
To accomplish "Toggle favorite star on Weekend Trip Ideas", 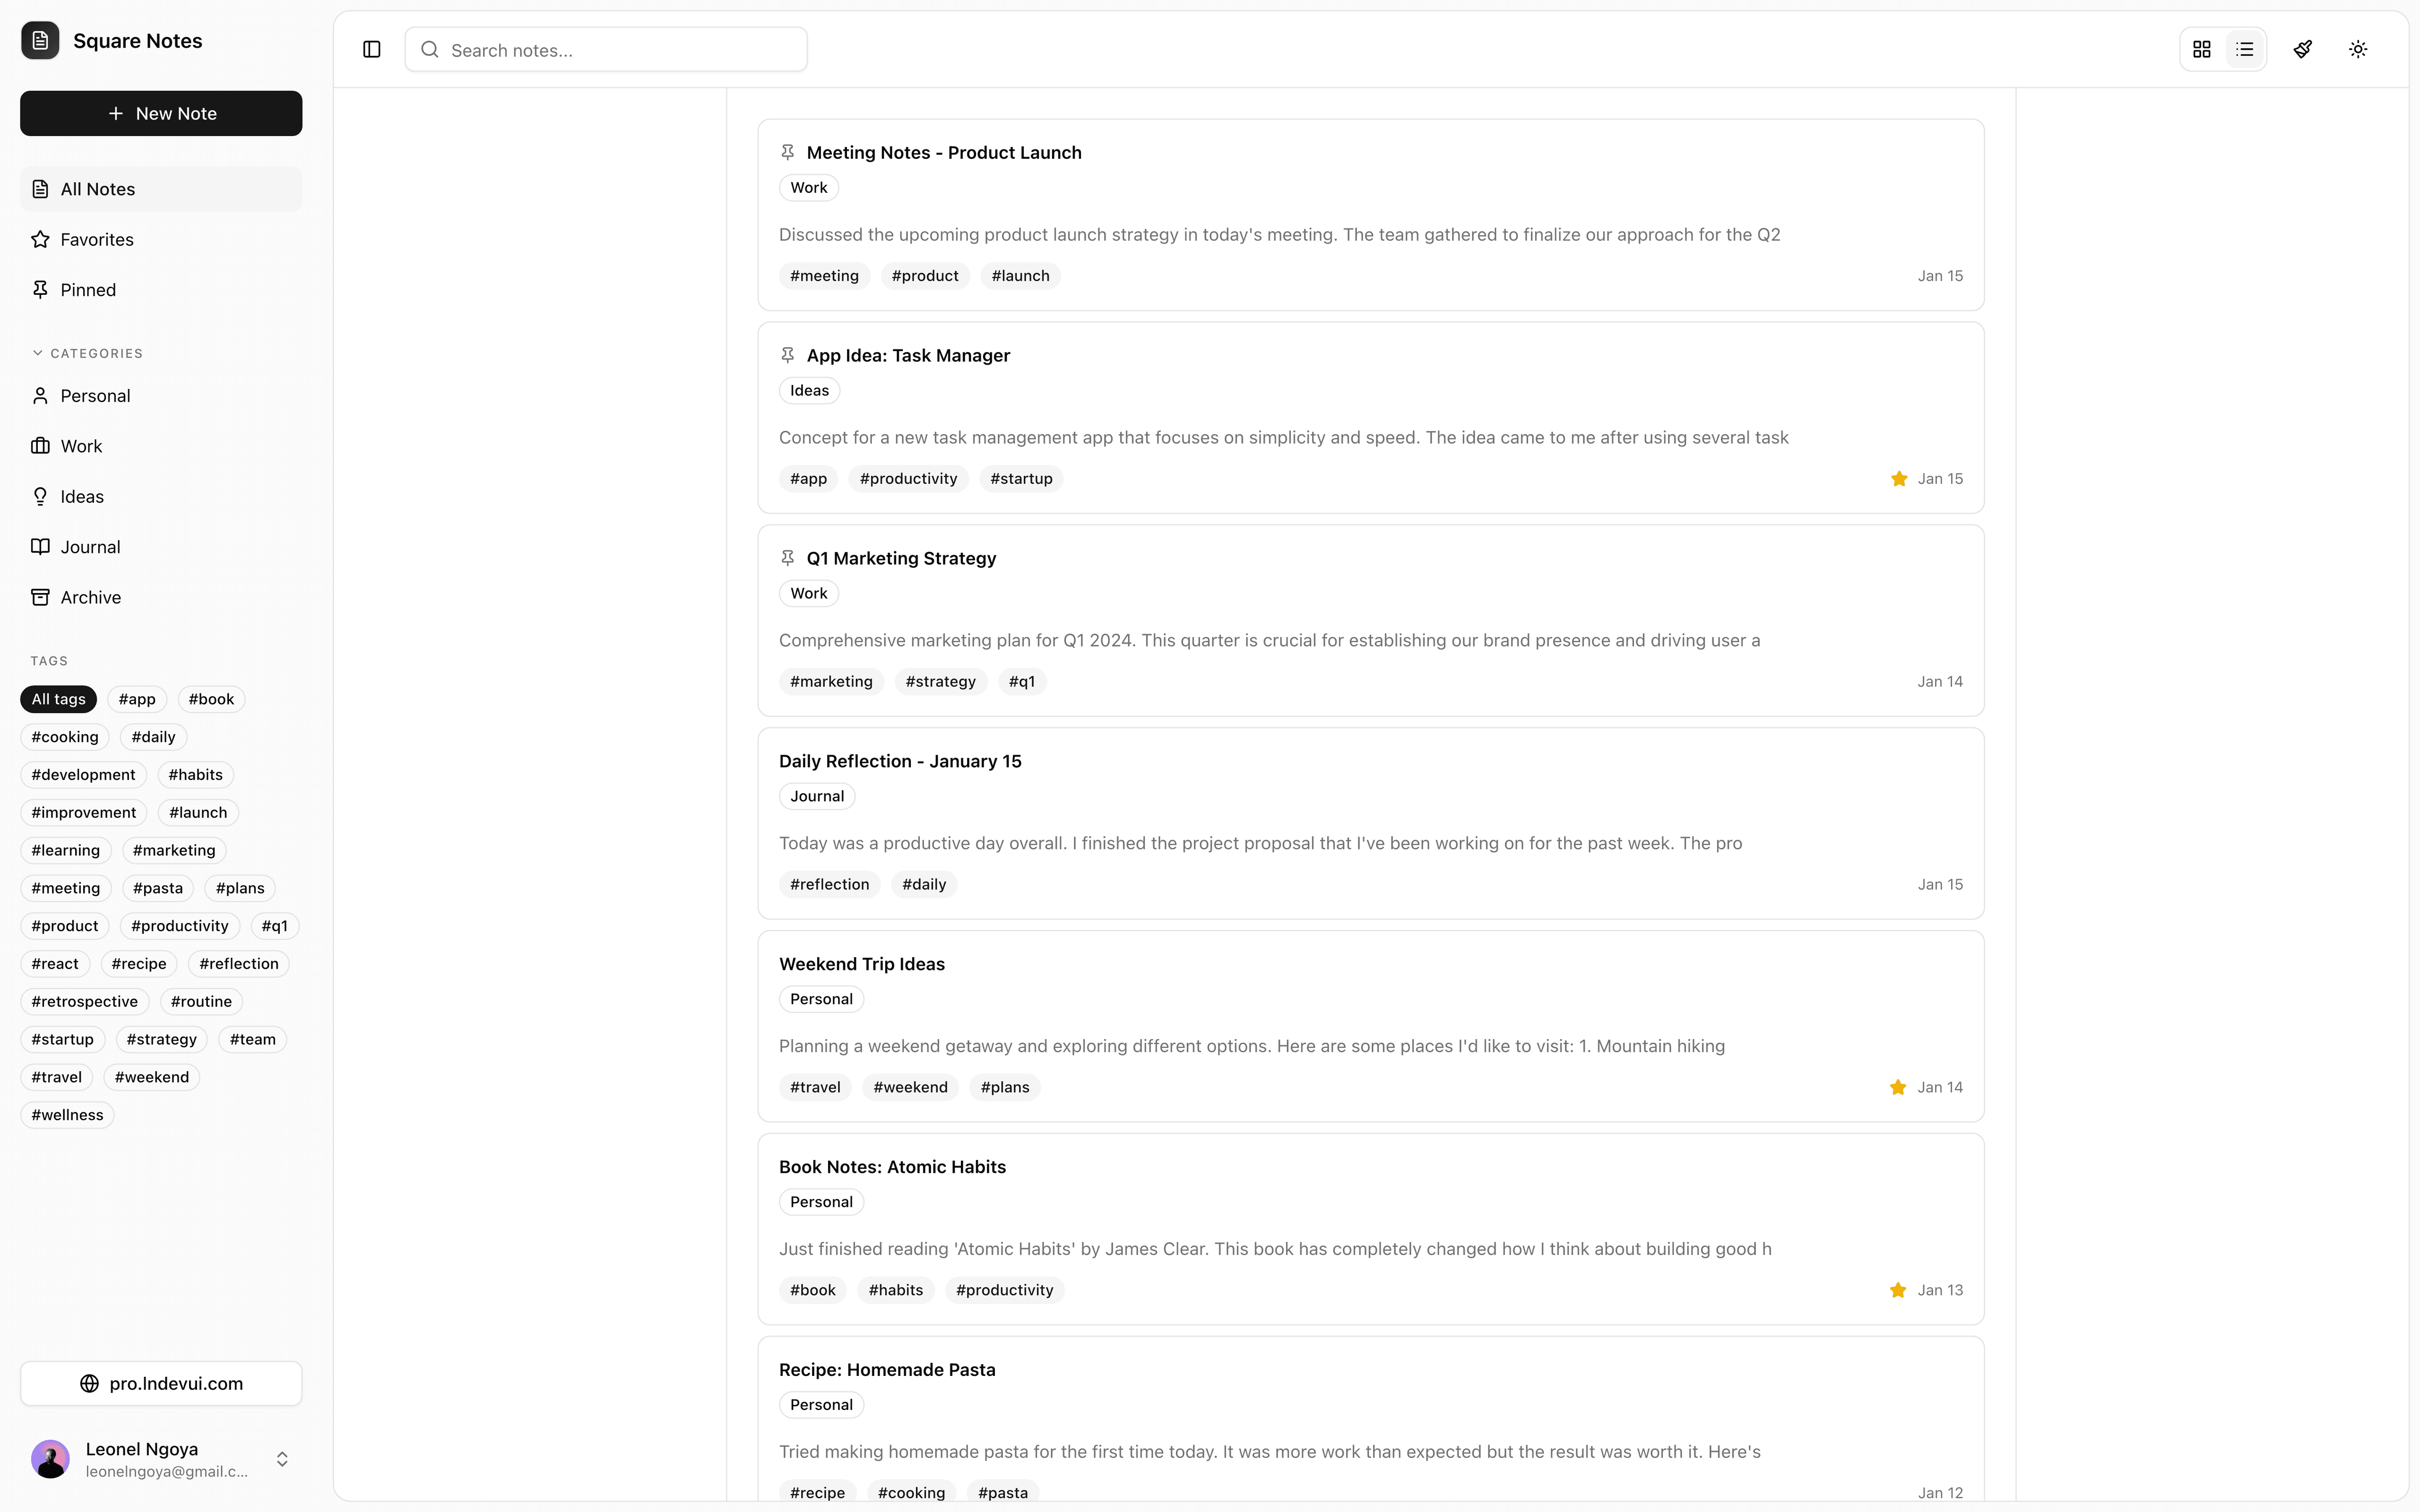I will (1898, 1087).
